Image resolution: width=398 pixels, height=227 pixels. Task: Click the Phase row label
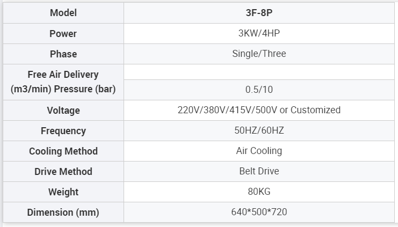(x=63, y=54)
